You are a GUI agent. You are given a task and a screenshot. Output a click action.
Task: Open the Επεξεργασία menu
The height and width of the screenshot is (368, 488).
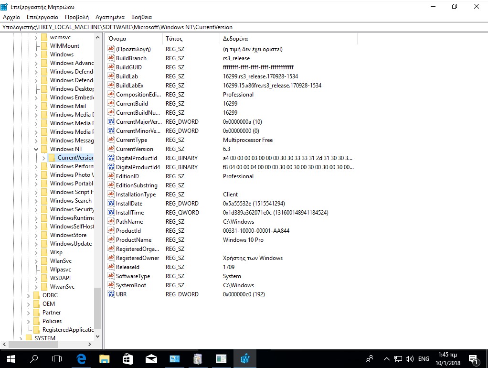(42, 17)
